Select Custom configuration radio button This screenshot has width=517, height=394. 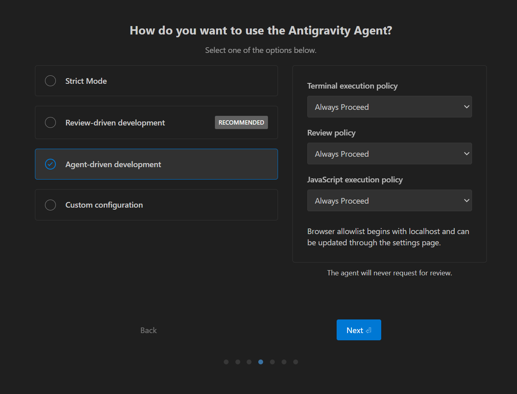(51, 205)
